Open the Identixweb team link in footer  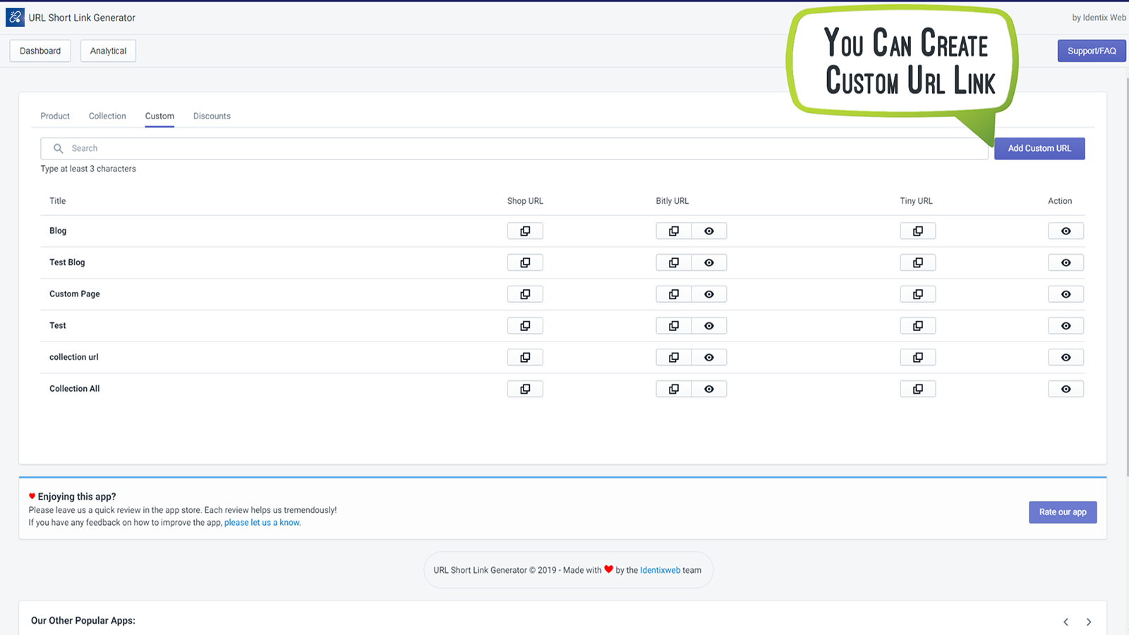(660, 570)
